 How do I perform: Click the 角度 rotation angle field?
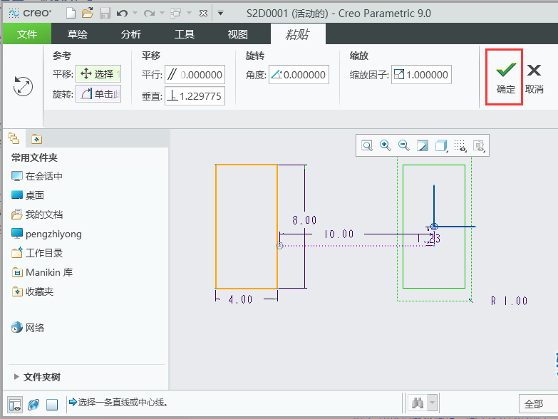[299, 75]
